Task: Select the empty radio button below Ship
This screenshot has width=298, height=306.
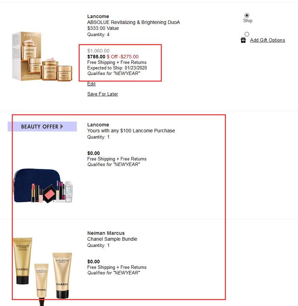Action: coord(247,34)
